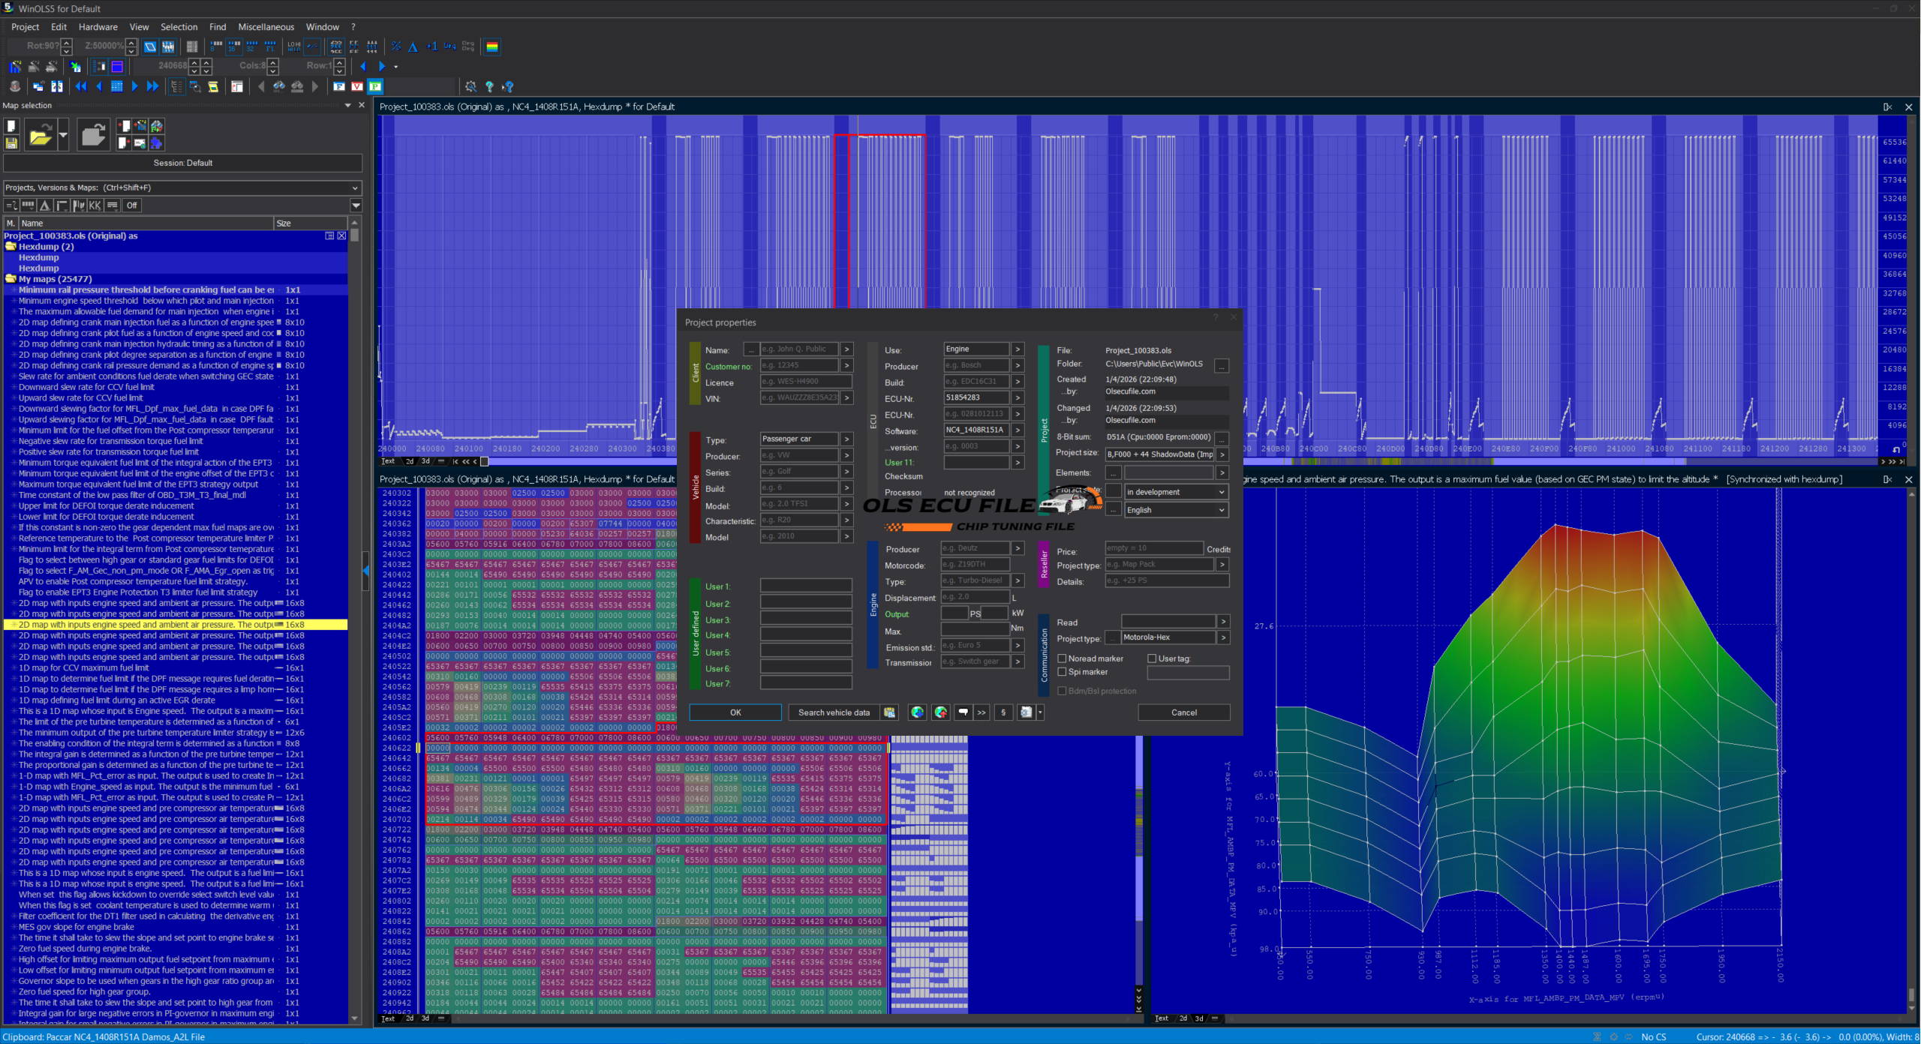Click the globe download icon in dialog
The image size is (1921, 1044).
tap(917, 712)
